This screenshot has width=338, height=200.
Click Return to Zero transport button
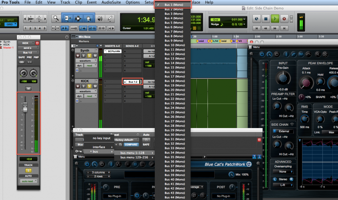[x=256, y=28]
